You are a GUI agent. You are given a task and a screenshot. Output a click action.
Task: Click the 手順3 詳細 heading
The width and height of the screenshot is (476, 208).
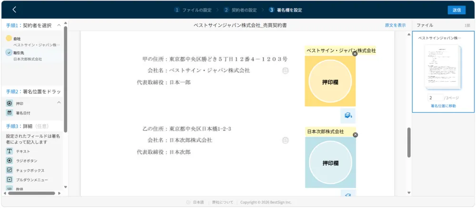tap(27, 126)
